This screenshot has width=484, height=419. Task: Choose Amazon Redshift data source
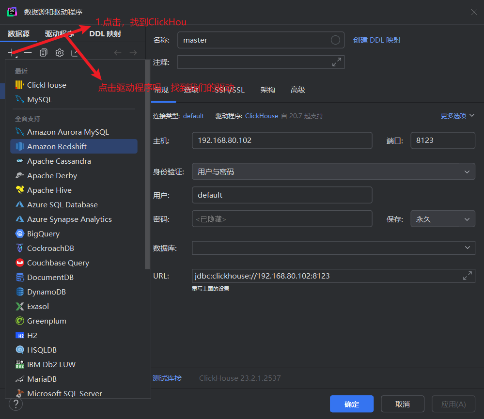(x=74, y=146)
